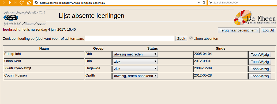Click the Qpdfh group cell
277x104 pixels.
coord(98,76)
